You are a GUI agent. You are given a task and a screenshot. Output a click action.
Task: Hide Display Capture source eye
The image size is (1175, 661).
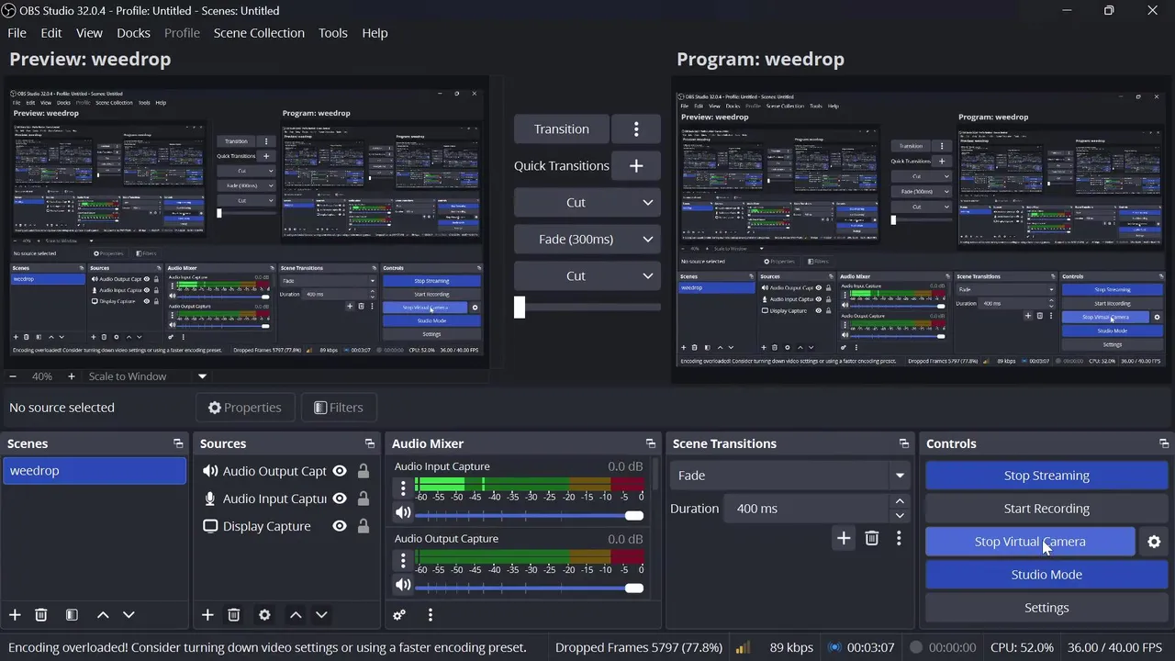(340, 526)
